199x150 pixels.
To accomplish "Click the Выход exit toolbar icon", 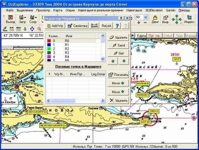I will coord(11,20).
